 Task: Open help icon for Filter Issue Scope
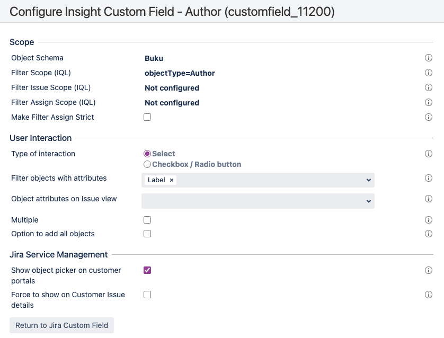click(x=429, y=88)
